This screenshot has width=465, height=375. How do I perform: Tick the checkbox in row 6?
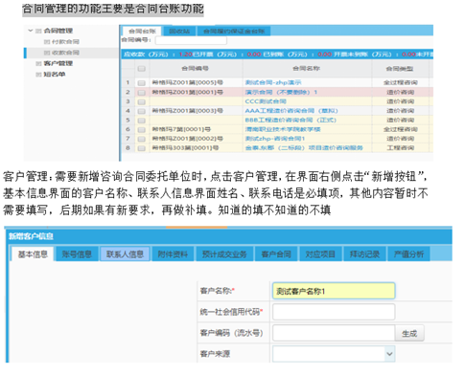coord(141,129)
